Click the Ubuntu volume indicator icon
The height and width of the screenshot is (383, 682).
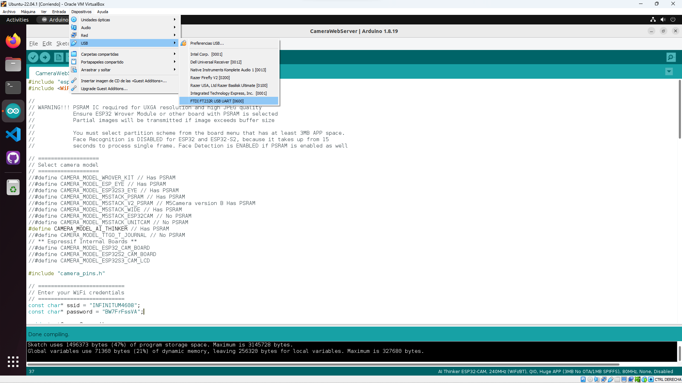point(663,20)
